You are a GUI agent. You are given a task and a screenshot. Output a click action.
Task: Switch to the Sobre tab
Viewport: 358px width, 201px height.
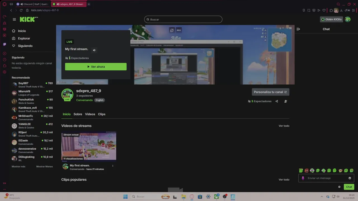coord(78,114)
